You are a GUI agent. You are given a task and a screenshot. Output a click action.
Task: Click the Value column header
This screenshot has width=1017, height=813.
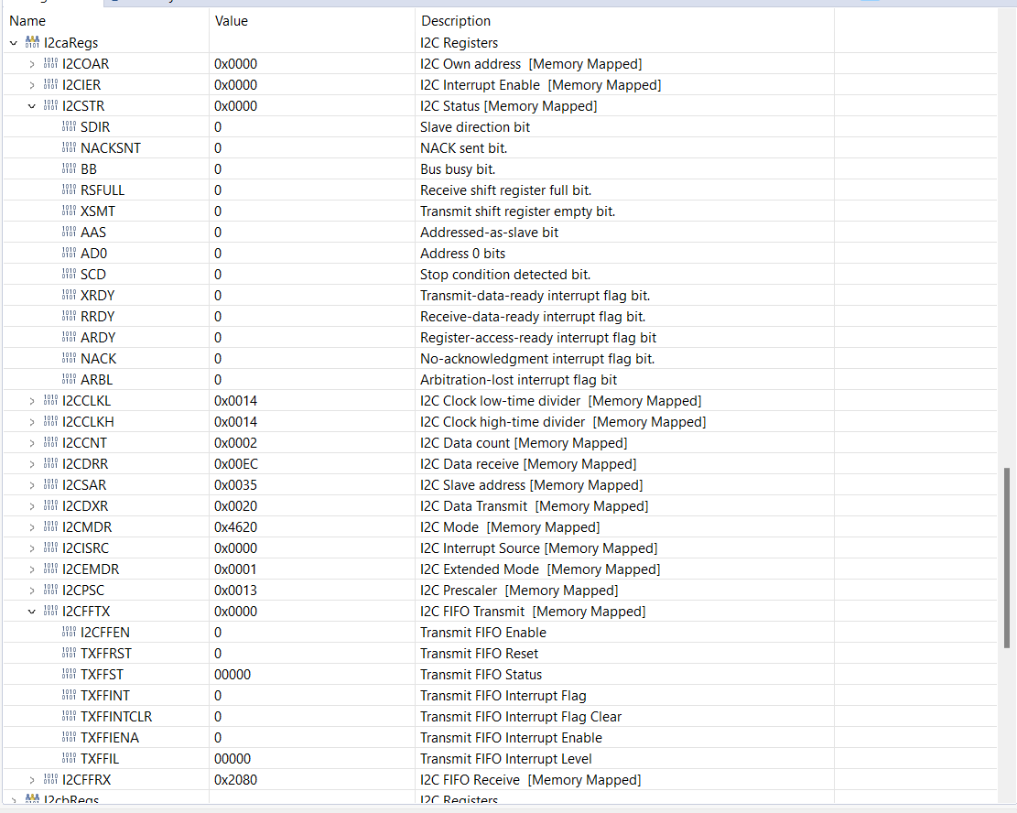pyautogui.click(x=232, y=21)
